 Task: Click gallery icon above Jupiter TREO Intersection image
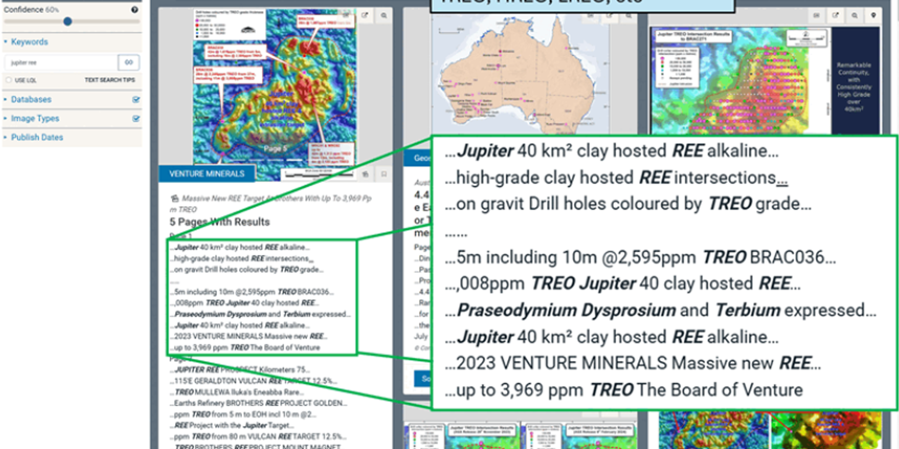(816, 15)
